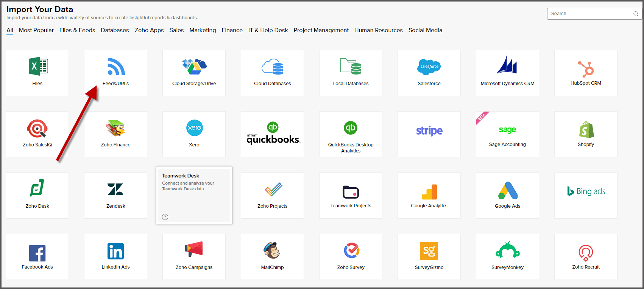Screen dimensions: 644x289
Task: Open the Finance tab
Action: pos(232,30)
